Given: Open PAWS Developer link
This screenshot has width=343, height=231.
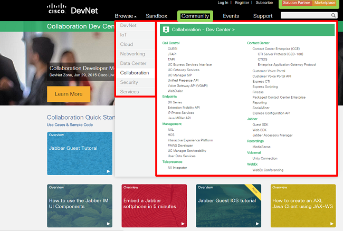Looking at the screenshot, I should click(180, 146).
